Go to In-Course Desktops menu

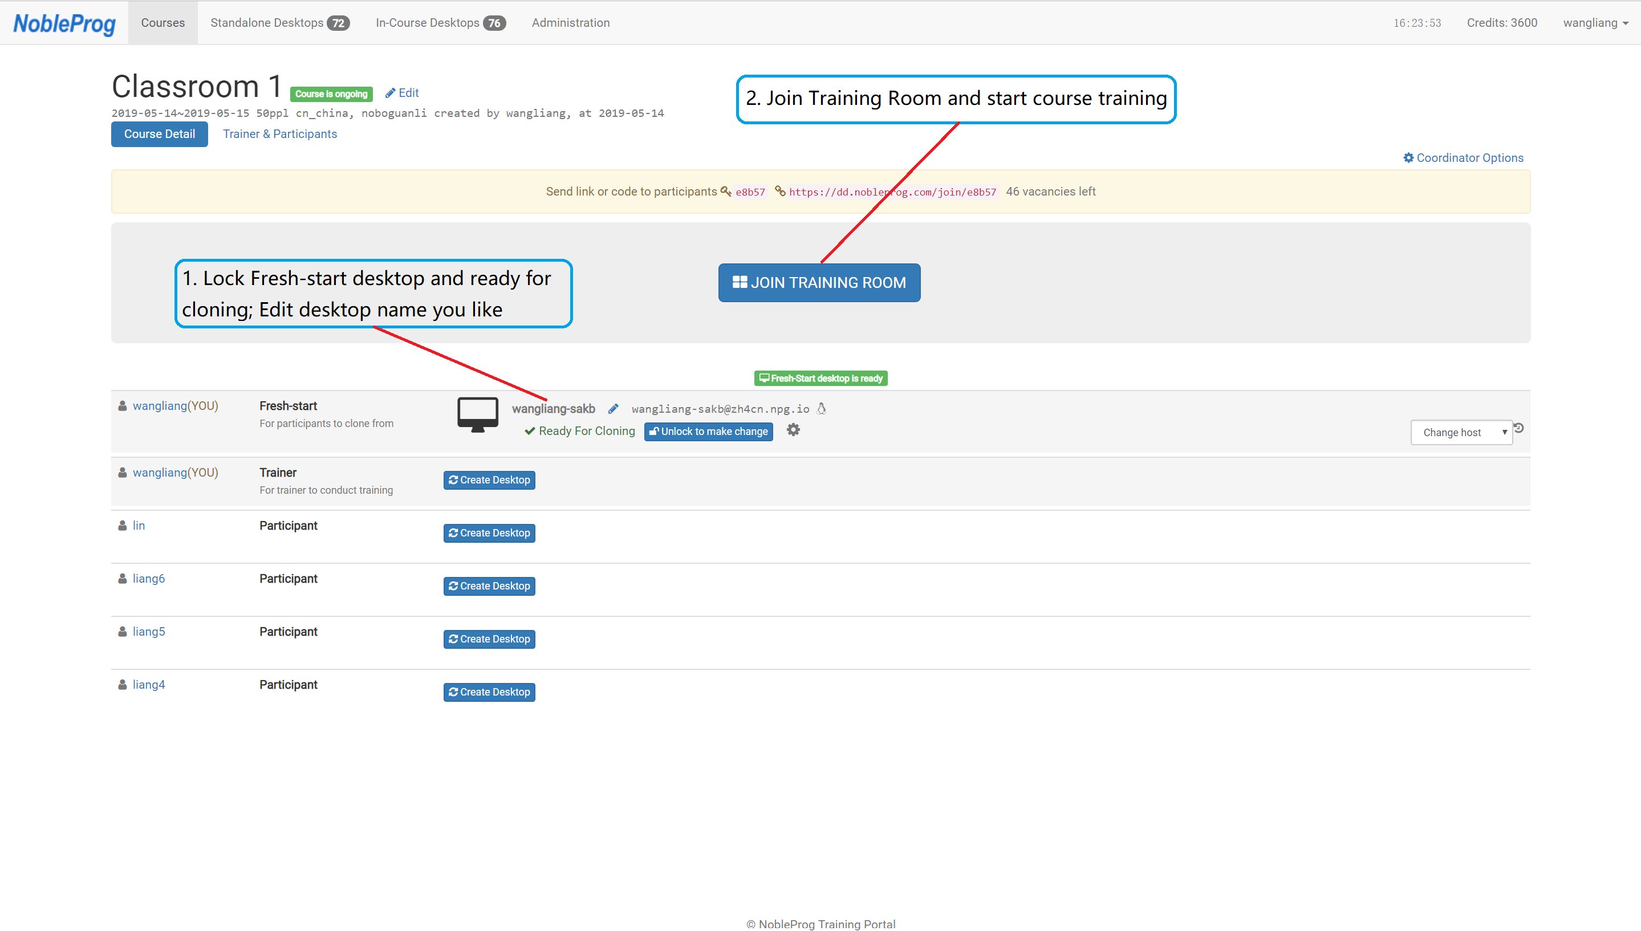(x=440, y=23)
